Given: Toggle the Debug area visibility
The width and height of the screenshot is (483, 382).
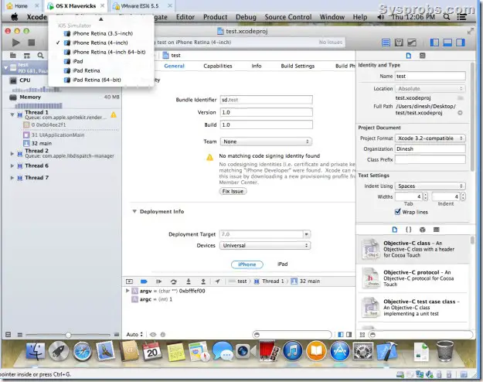Looking at the screenshot, I should 447,43.
